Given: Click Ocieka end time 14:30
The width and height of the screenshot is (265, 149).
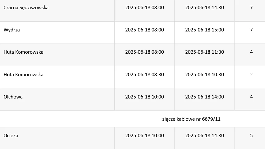Looking at the screenshot, I should (205, 135).
